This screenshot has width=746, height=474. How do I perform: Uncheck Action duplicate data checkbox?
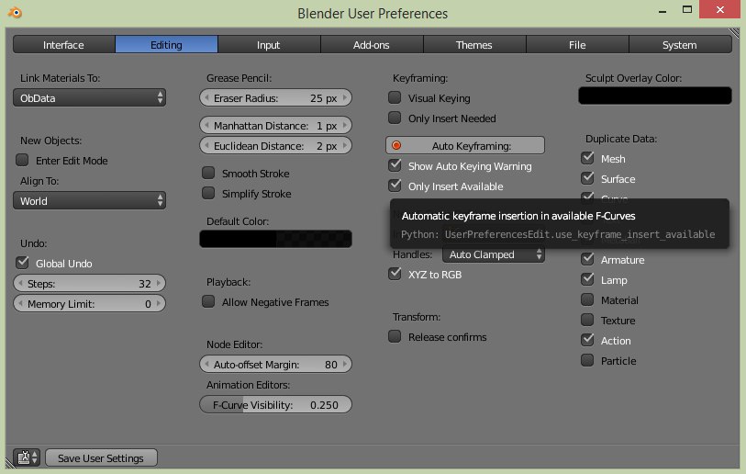[x=587, y=340]
